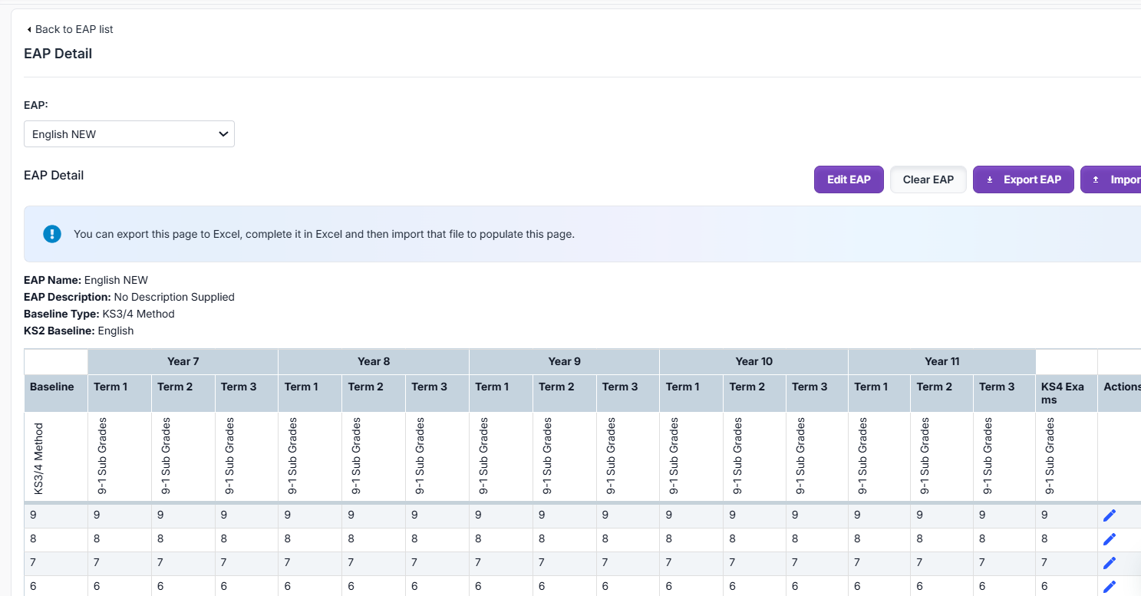Click the KS4 Exams cell showing 6
Screen dimensions: 1141x596
coord(1066,587)
